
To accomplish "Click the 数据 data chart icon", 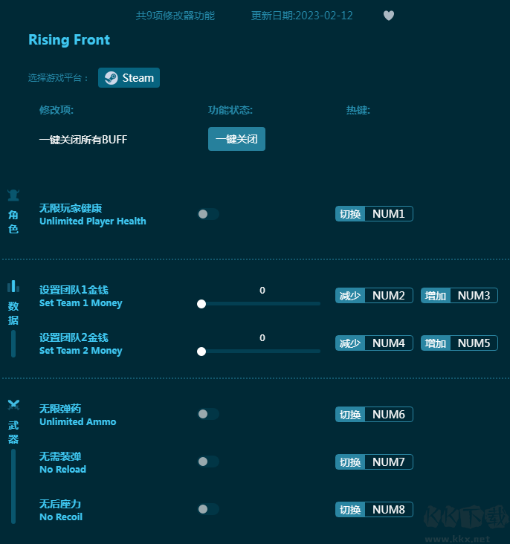I will (x=13, y=287).
